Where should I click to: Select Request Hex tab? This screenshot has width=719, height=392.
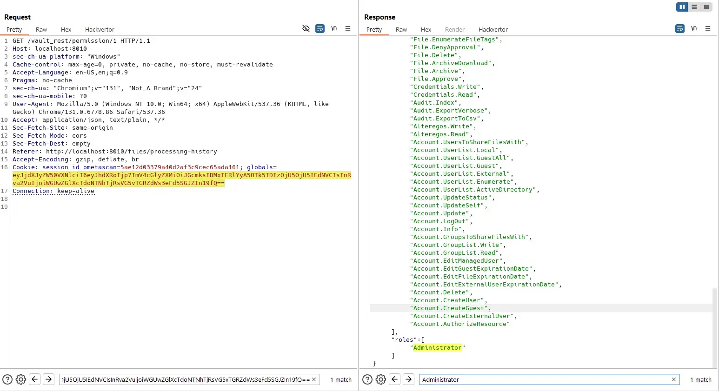[x=66, y=29]
